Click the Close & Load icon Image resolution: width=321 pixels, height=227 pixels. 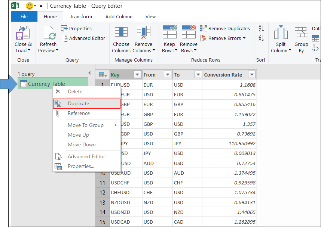(x=23, y=33)
